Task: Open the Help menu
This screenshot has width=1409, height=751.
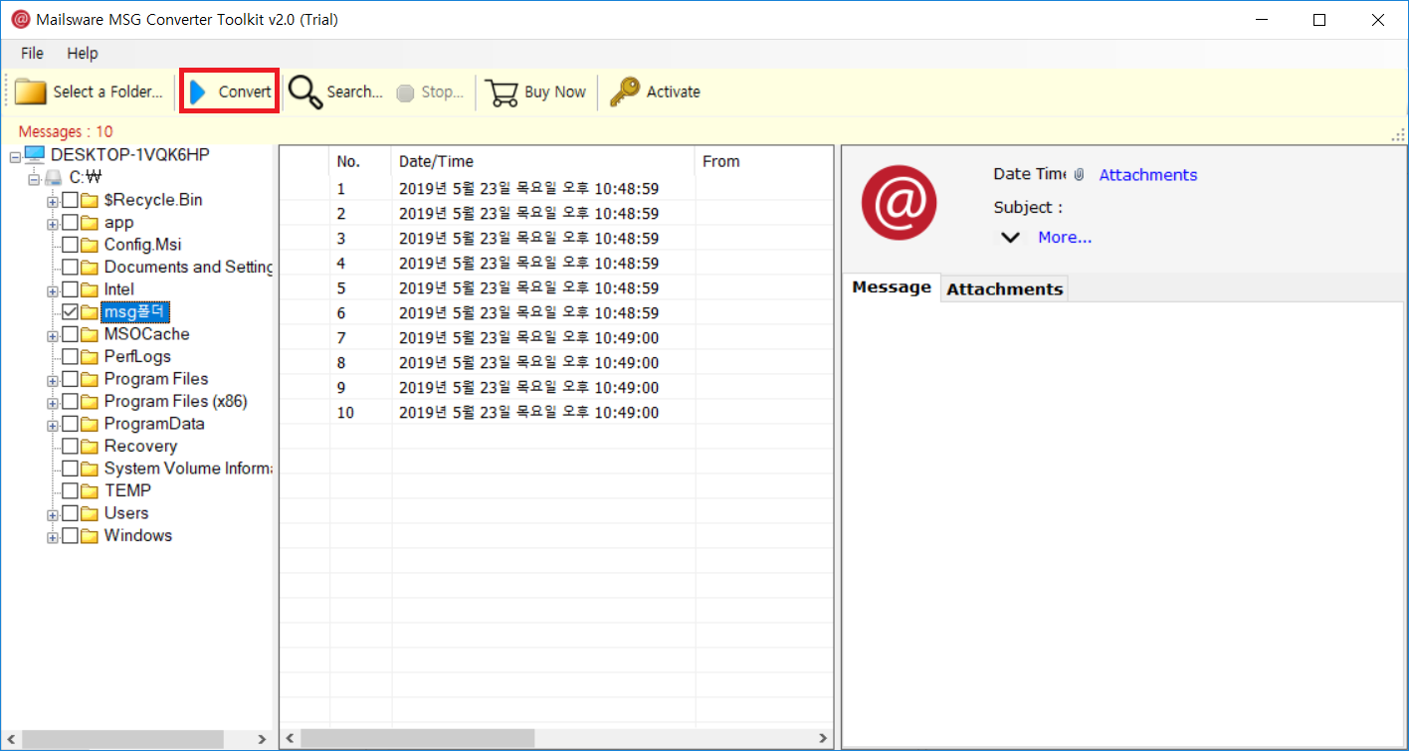Action: coord(83,53)
